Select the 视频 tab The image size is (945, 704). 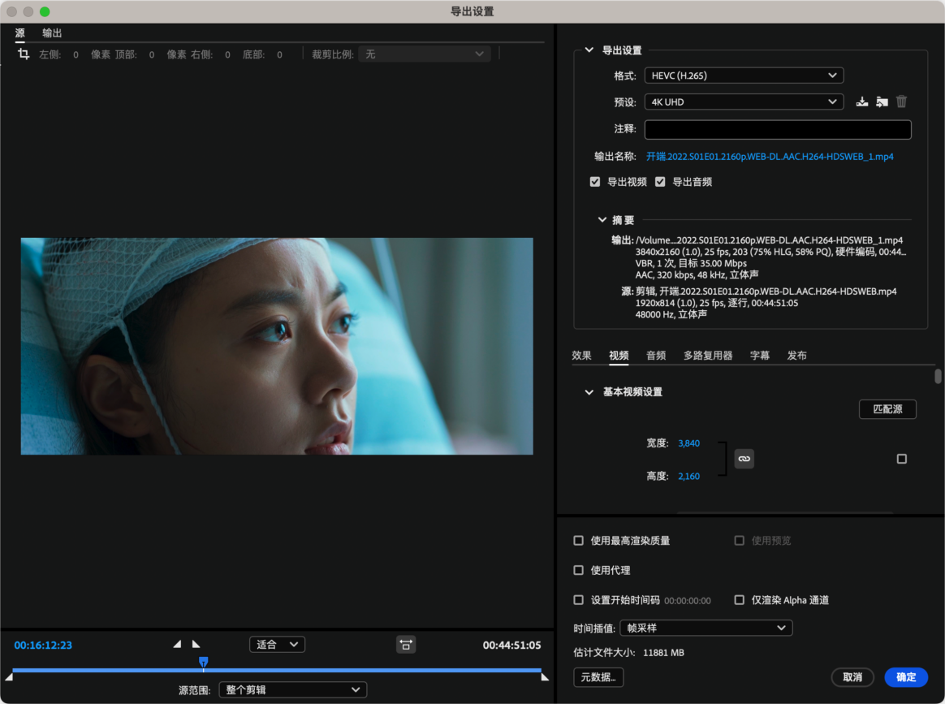click(x=619, y=356)
